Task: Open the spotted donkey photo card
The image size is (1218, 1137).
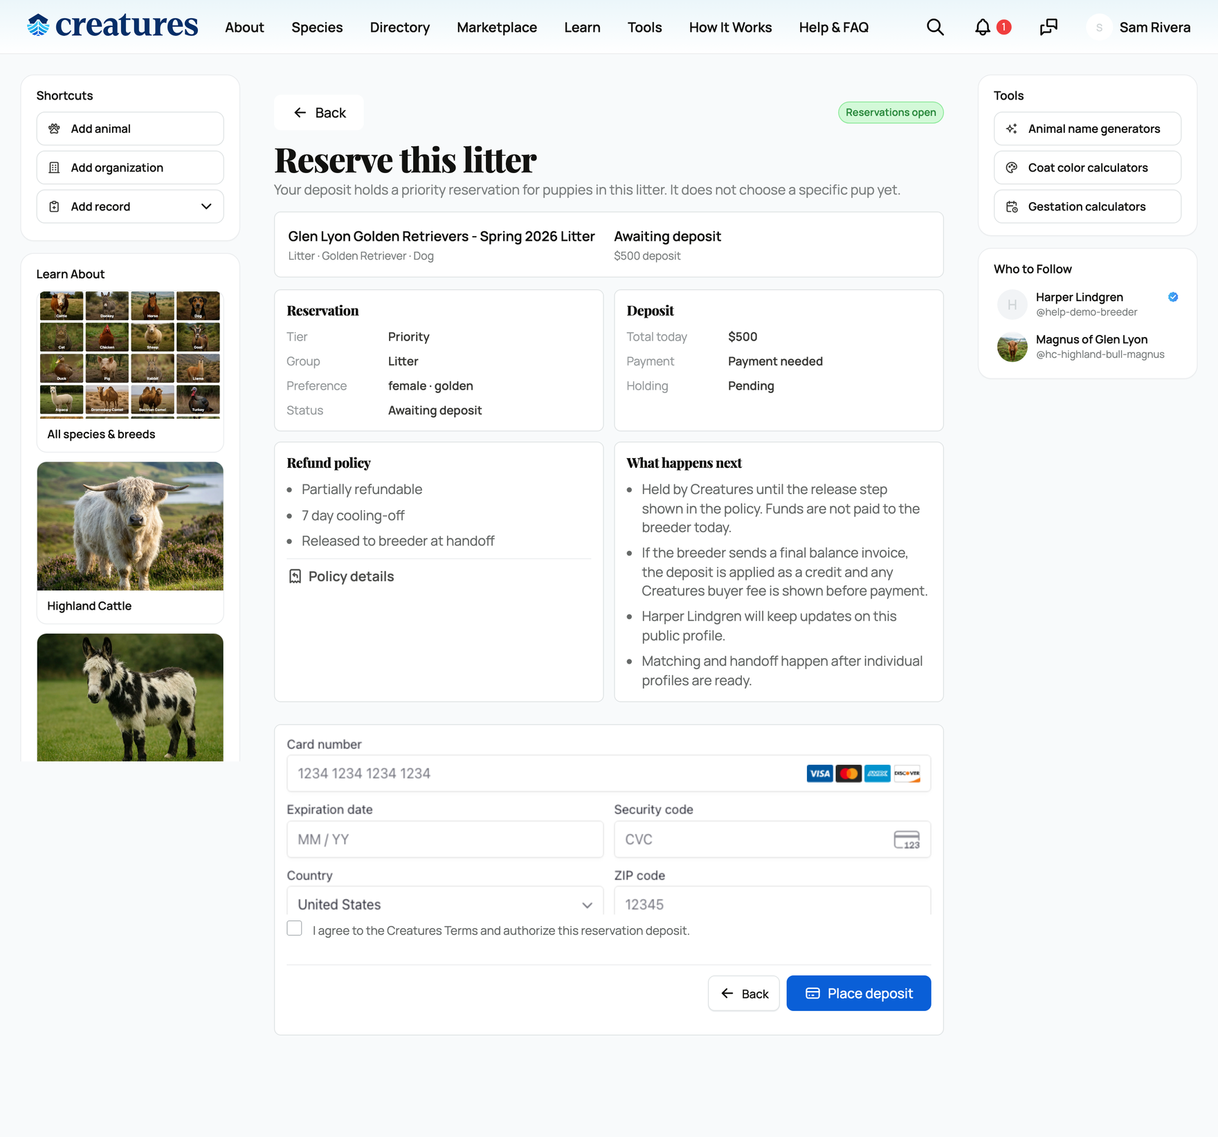Action: pos(130,698)
